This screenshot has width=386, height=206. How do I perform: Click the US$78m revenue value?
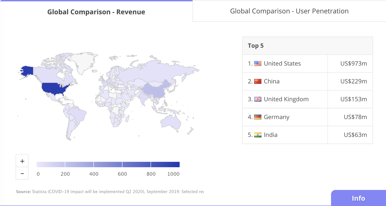tap(355, 117)
